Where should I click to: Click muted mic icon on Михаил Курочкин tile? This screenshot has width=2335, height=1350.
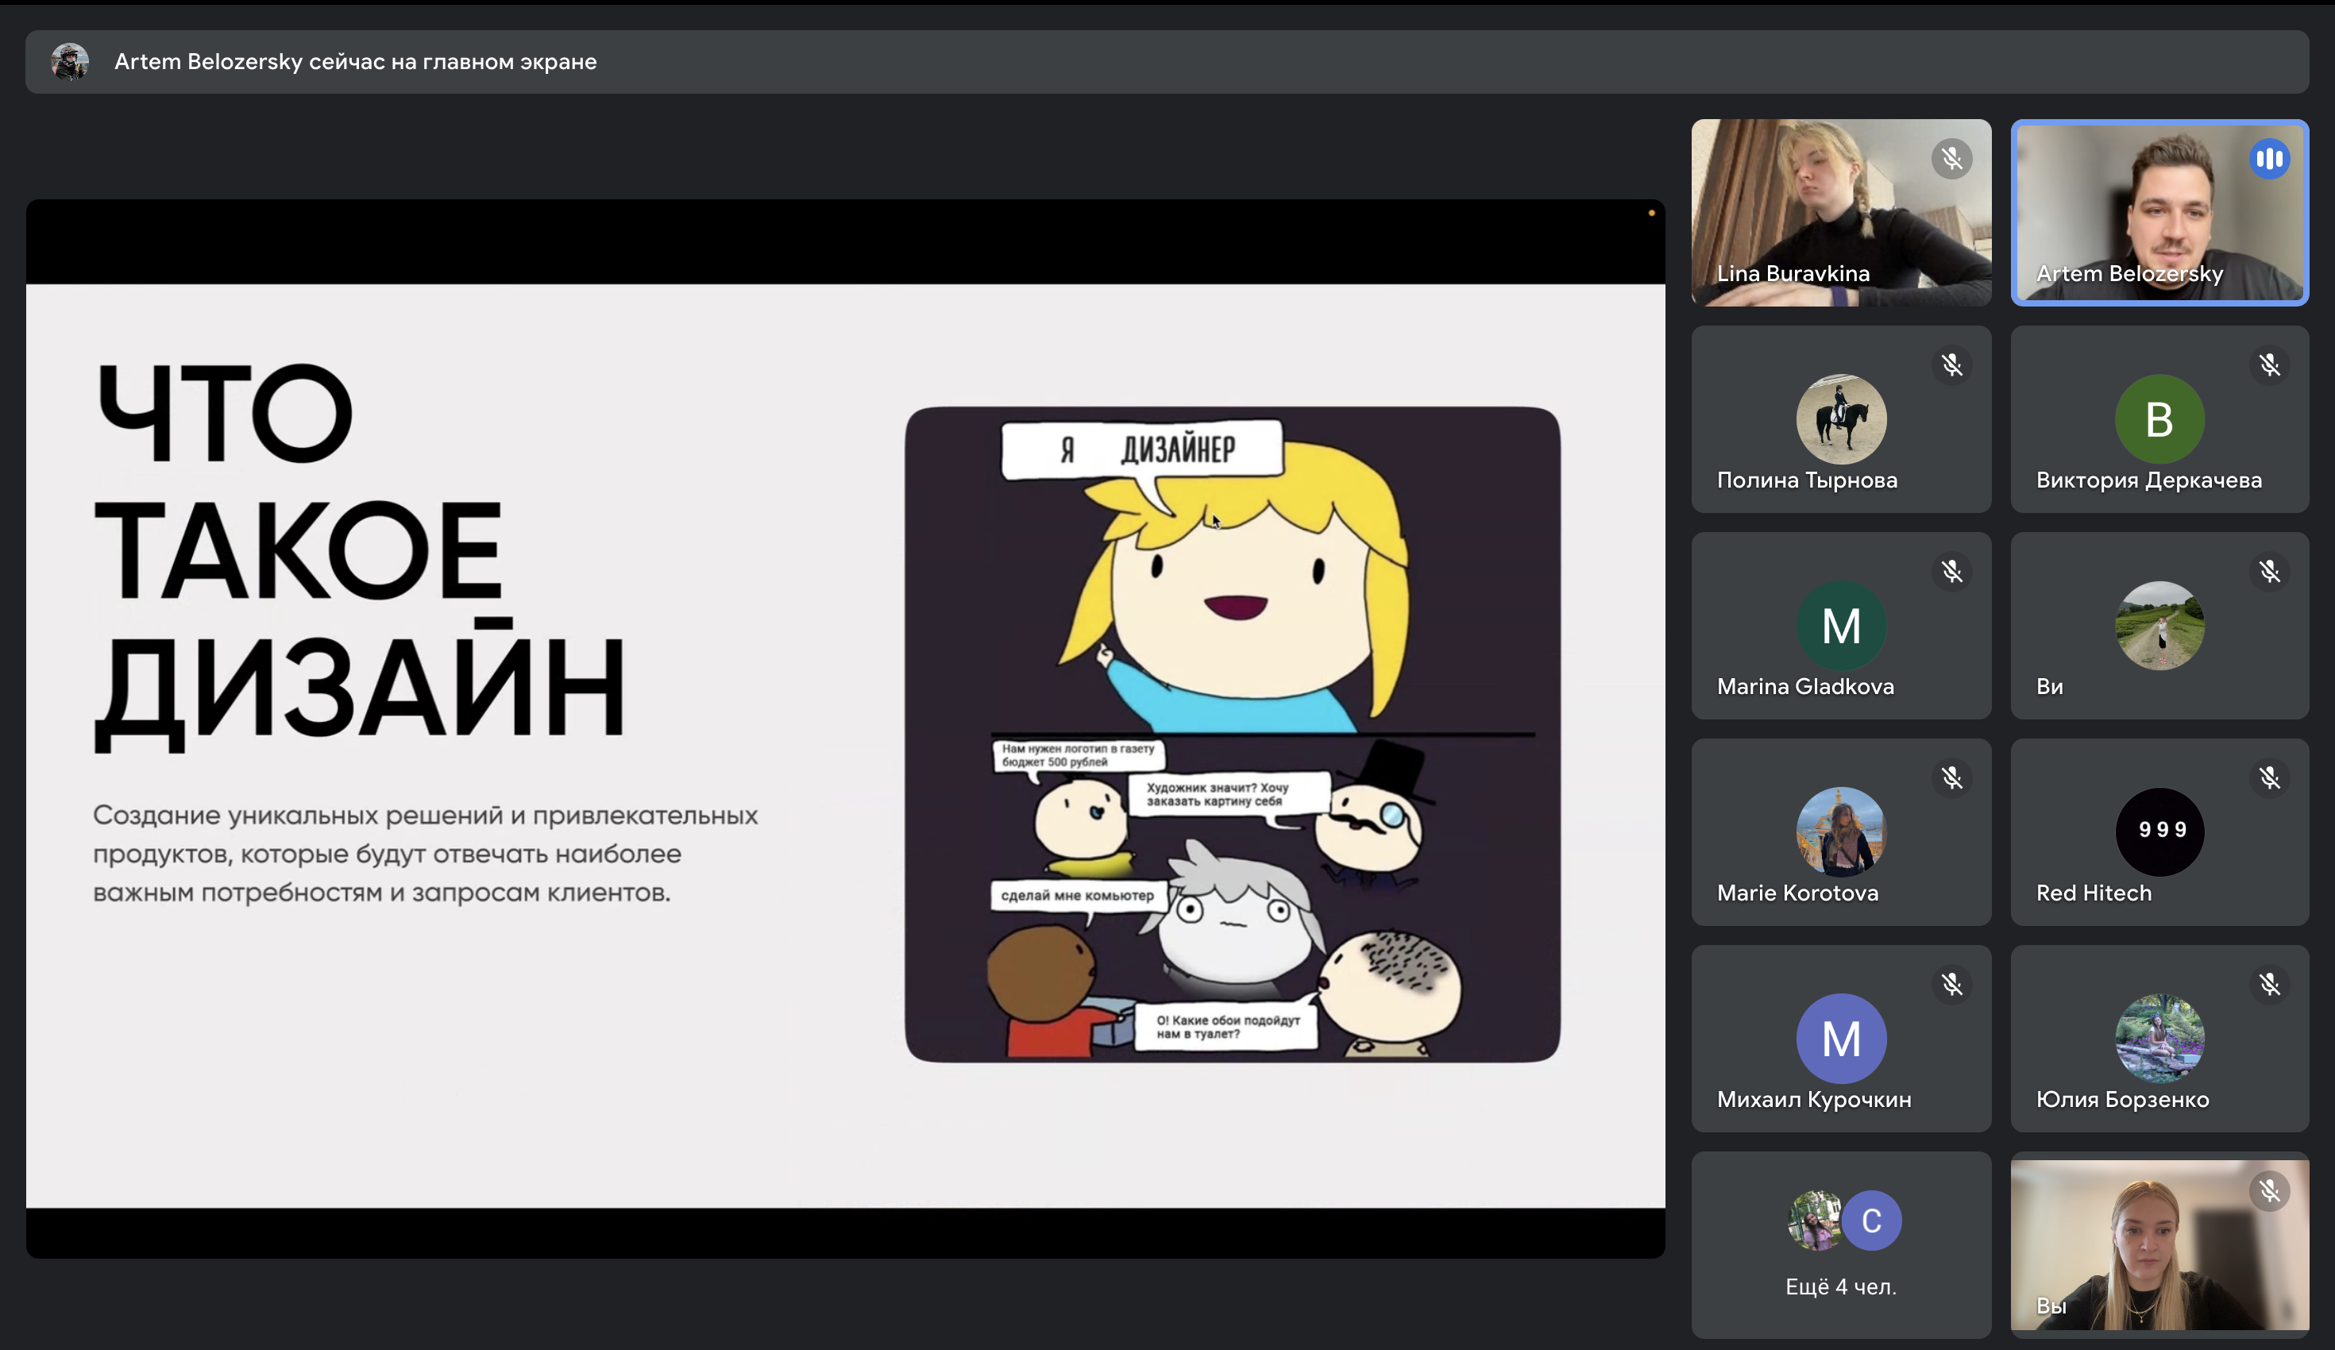(x=1951, y=985)
